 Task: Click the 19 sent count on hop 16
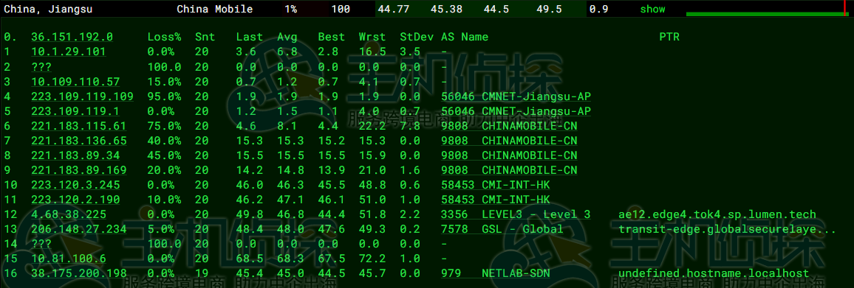click(x=202, y=273)
